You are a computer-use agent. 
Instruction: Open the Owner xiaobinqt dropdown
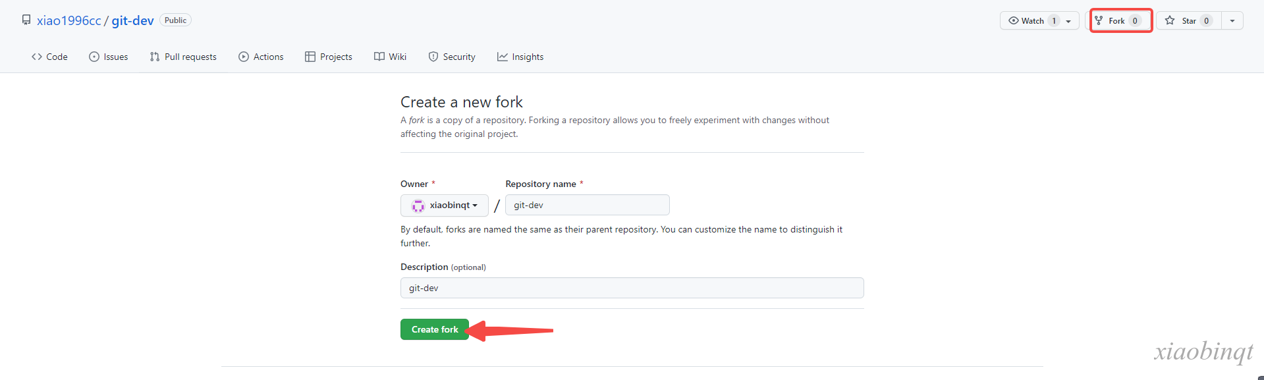[445, 205]
